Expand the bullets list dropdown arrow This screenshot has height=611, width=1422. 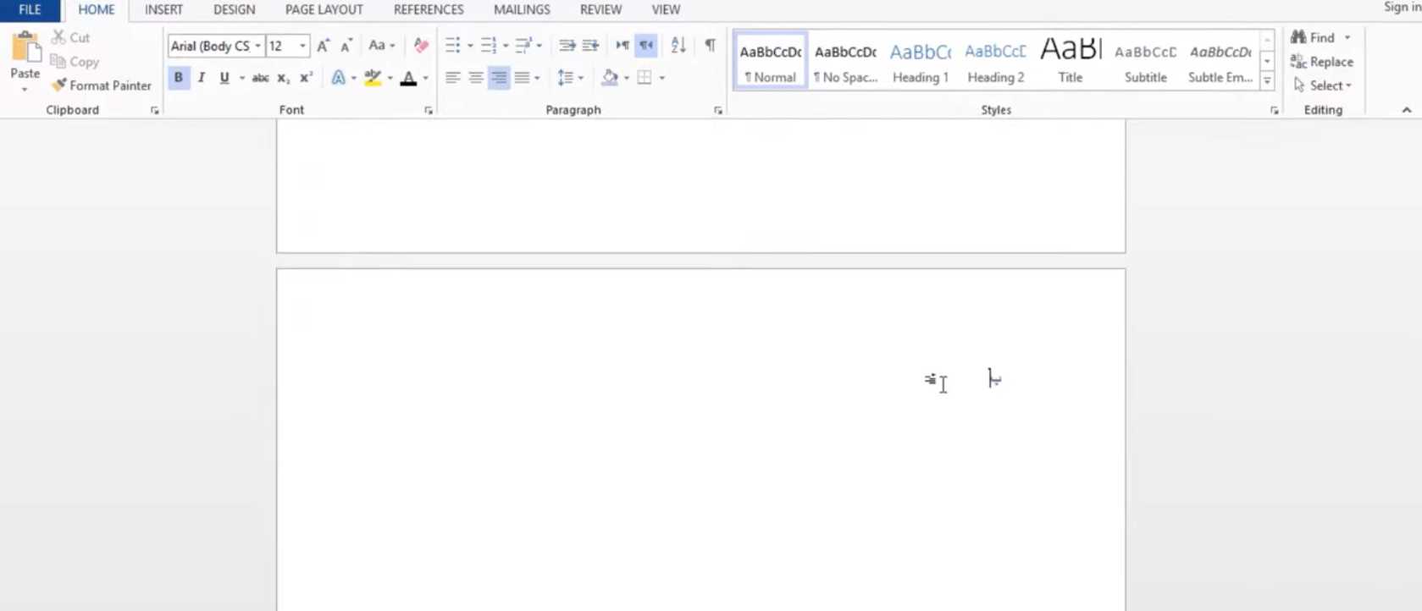(x=470, y=46)
